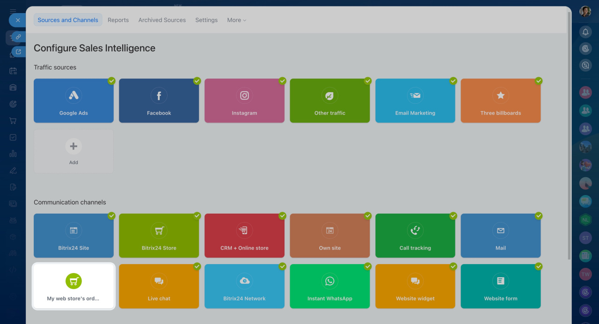The width and height of the screenshot is (599, 324).
Task: Open the Bitrix24 Network channel
Action: [x=244, y=286]
